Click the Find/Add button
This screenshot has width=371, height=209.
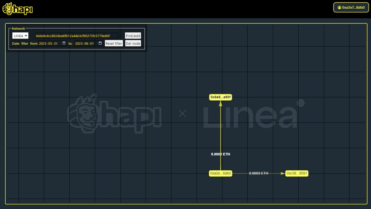(133, 36)
